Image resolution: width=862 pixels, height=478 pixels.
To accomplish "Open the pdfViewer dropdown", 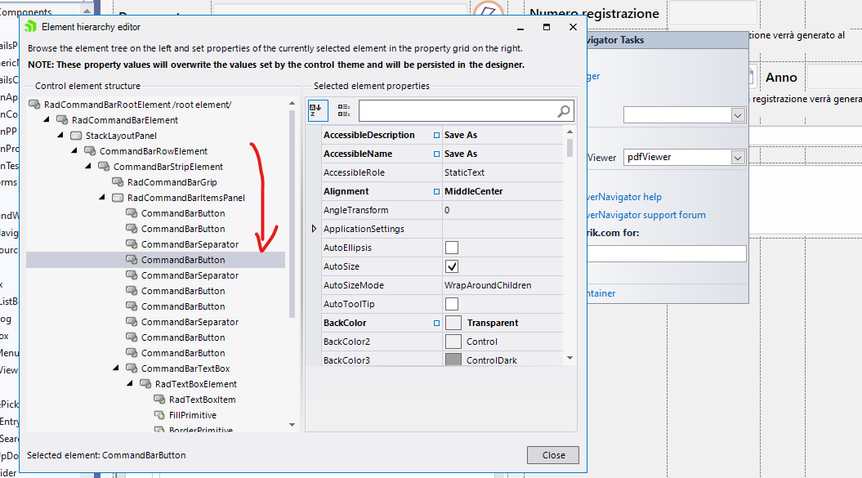I will coord(738,157).
